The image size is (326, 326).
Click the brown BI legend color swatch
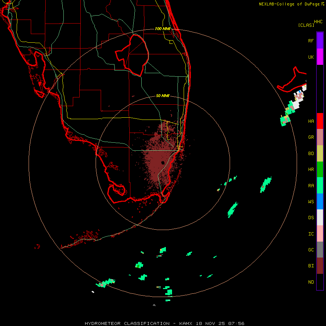320,266
